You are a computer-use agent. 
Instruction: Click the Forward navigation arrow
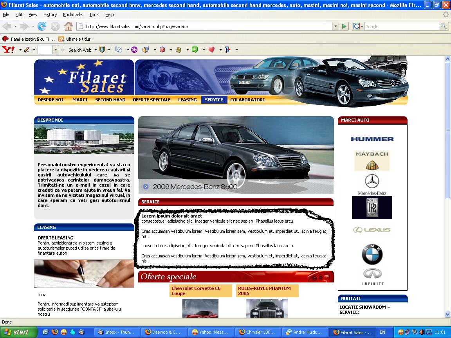(x=24, y=27)
